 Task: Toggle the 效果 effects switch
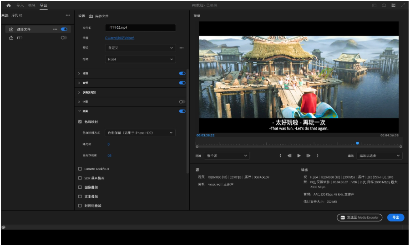tap(182, 111)
